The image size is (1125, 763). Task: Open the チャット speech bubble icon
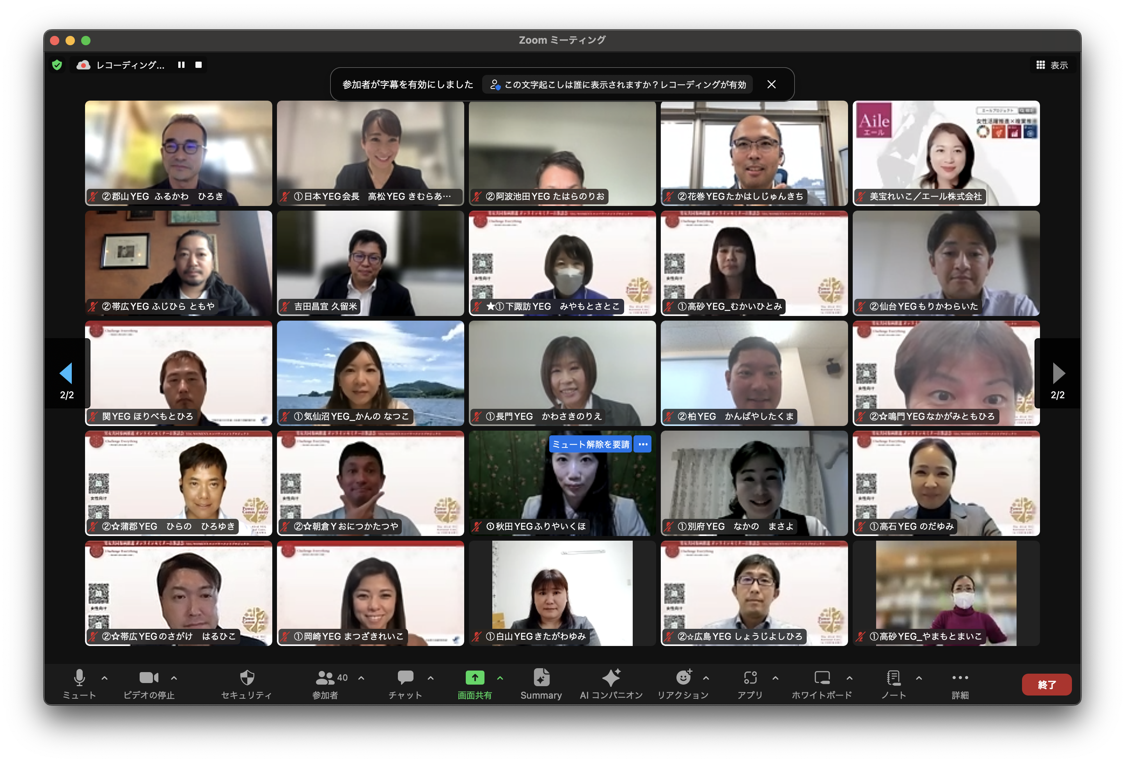click(405, 677)
